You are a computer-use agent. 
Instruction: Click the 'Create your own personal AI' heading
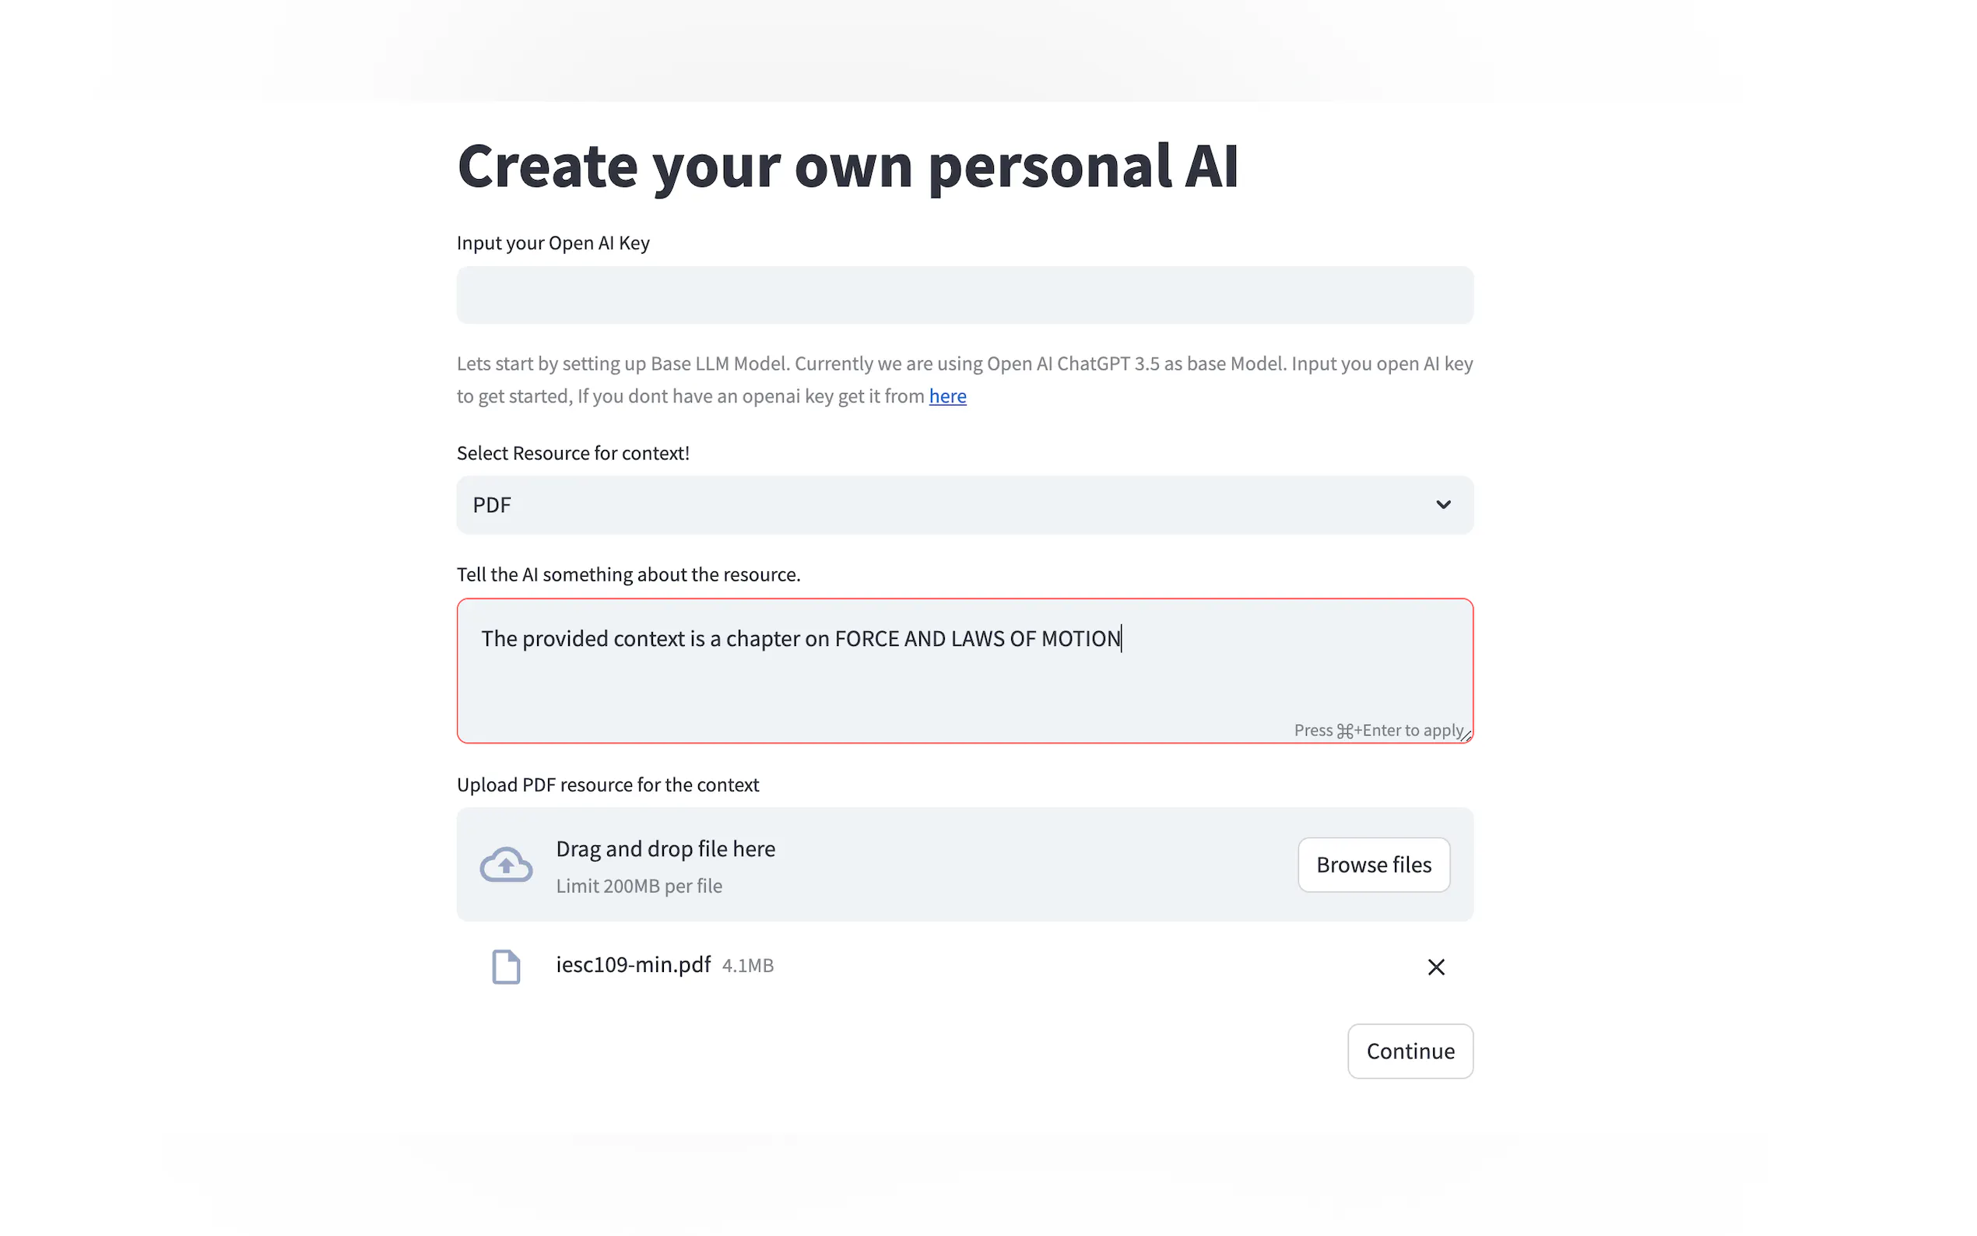click(x=848, y=166)
